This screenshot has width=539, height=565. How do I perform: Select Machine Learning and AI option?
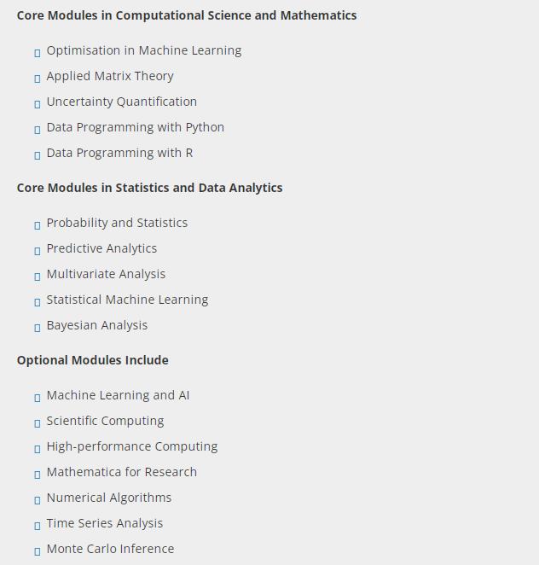118,395
